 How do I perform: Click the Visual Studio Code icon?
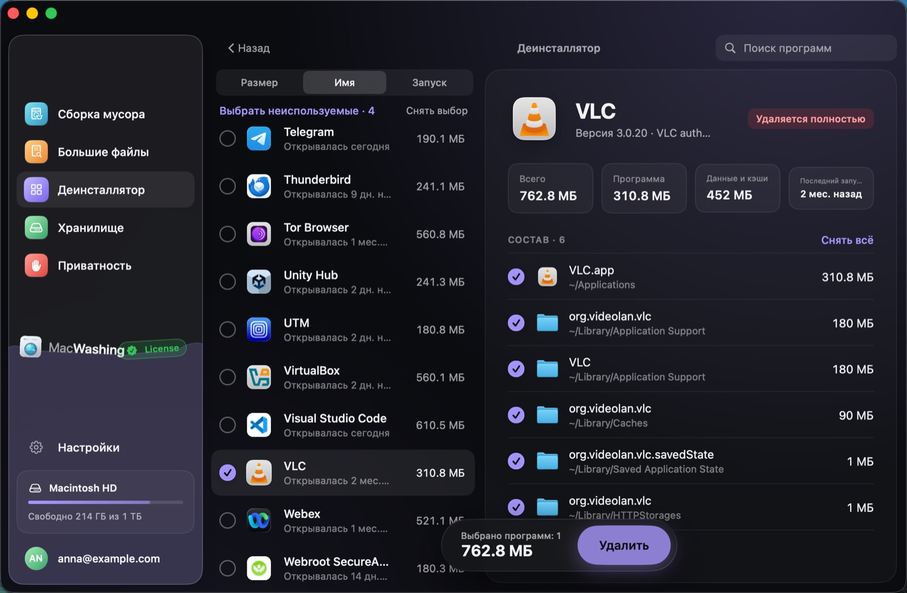click(x=259, y=425)
